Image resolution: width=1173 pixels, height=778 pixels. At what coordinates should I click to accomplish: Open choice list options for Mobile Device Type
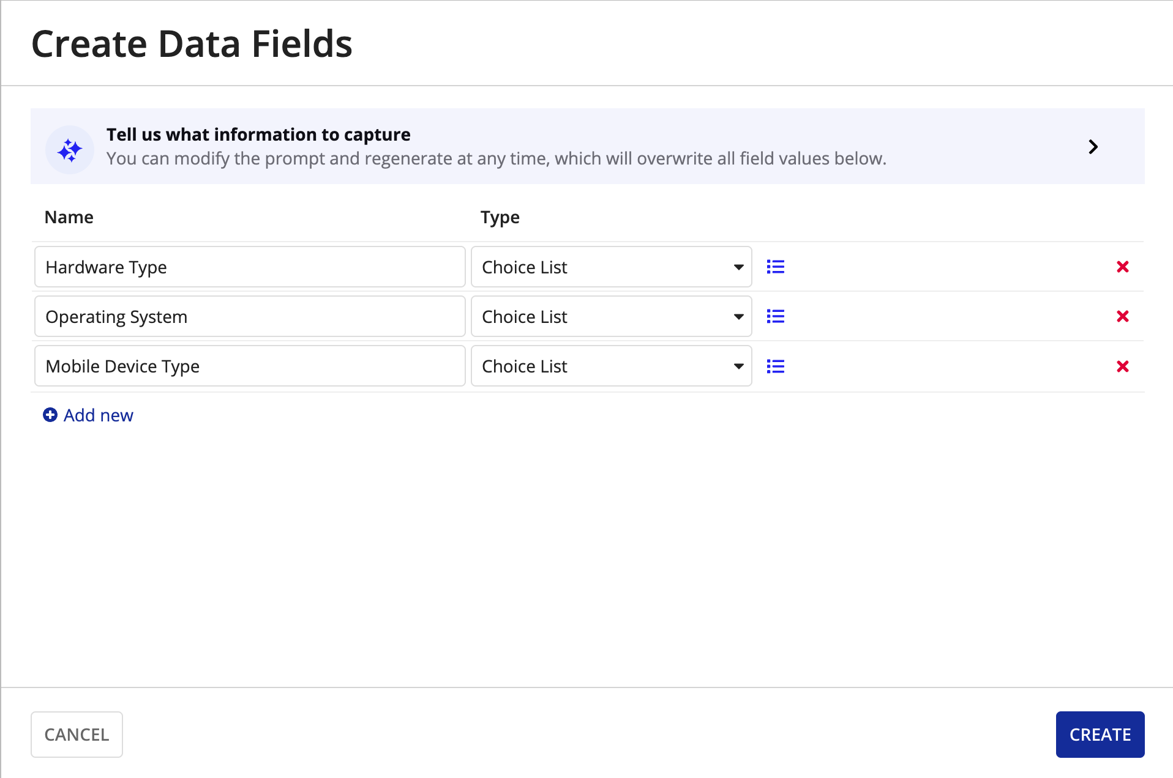coord(776,366)
